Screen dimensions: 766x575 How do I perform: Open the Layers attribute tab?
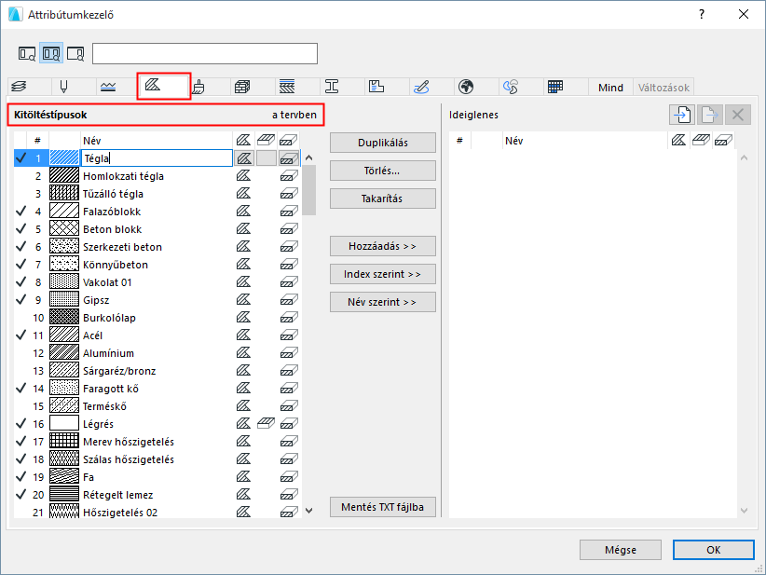click(19, 87)
